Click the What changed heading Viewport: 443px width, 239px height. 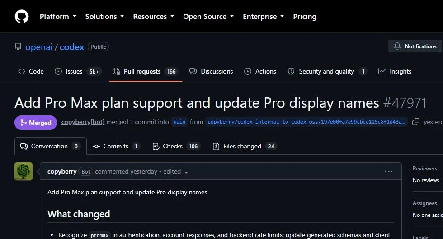[x=79, y=214]
